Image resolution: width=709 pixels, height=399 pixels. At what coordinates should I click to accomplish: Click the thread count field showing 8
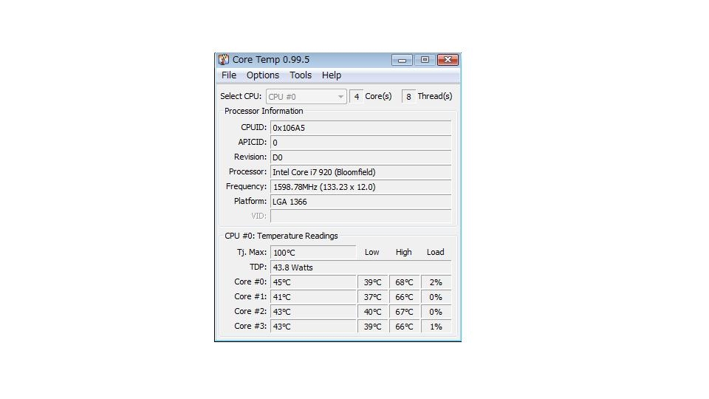pyautogui.click(x=408, y=96)
